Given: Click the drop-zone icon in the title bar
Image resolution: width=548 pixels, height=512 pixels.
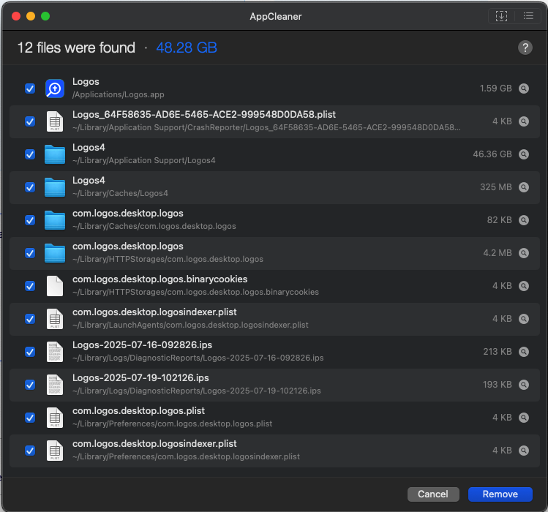Looking at the screenshot, I should click(x=501, y=16).
